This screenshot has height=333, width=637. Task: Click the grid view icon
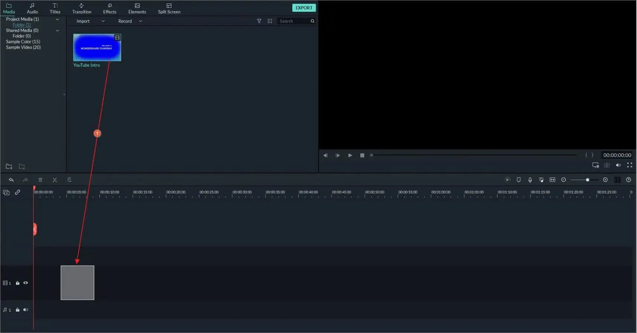click(270, 21)
